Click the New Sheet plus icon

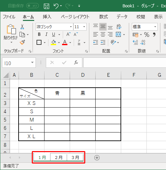(97, 158)
